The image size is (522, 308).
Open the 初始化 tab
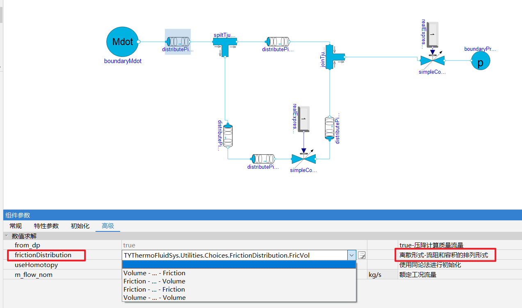tap(80, 226)
